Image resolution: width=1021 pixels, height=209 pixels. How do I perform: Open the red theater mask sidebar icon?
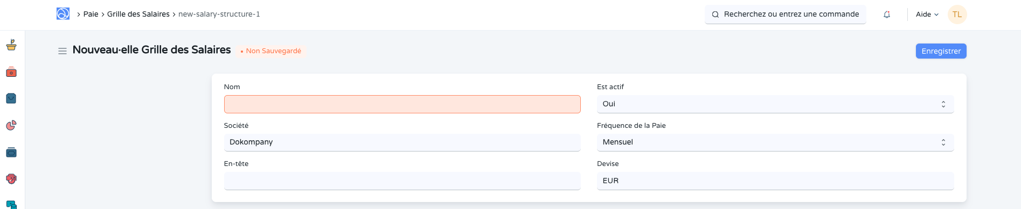(11, 179)
